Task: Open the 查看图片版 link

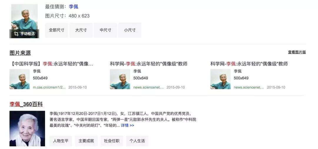Action: [x=297, y=52]
